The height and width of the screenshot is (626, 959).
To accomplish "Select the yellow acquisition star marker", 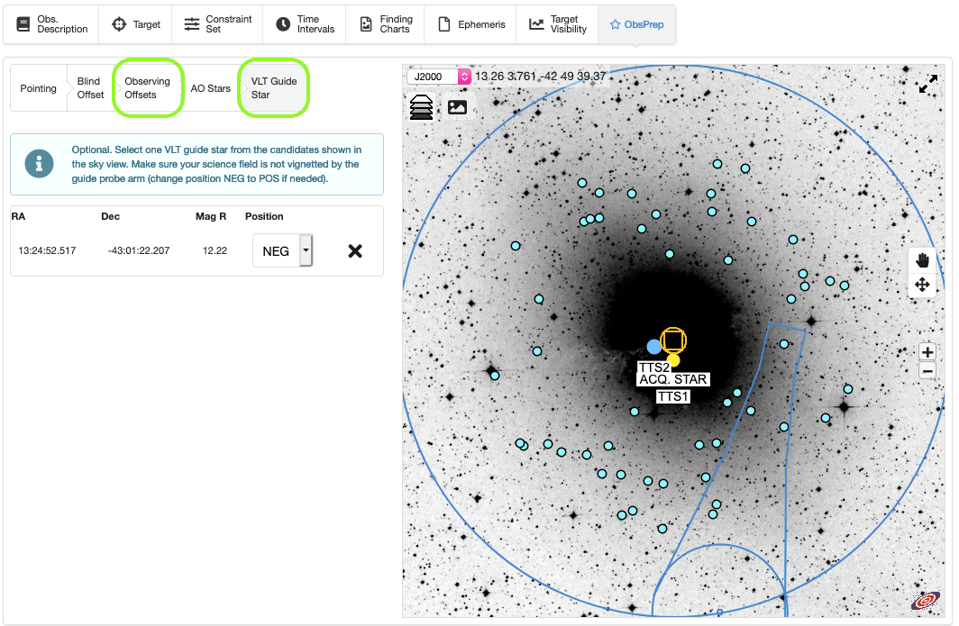I will tap(673, 359).
